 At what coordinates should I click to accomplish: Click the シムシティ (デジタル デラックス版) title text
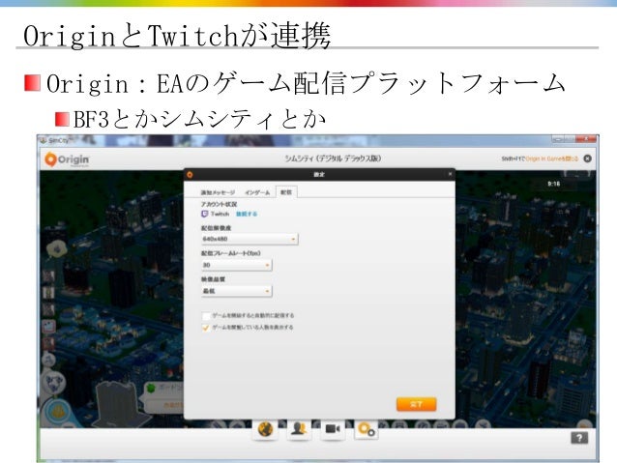point(333,159)
